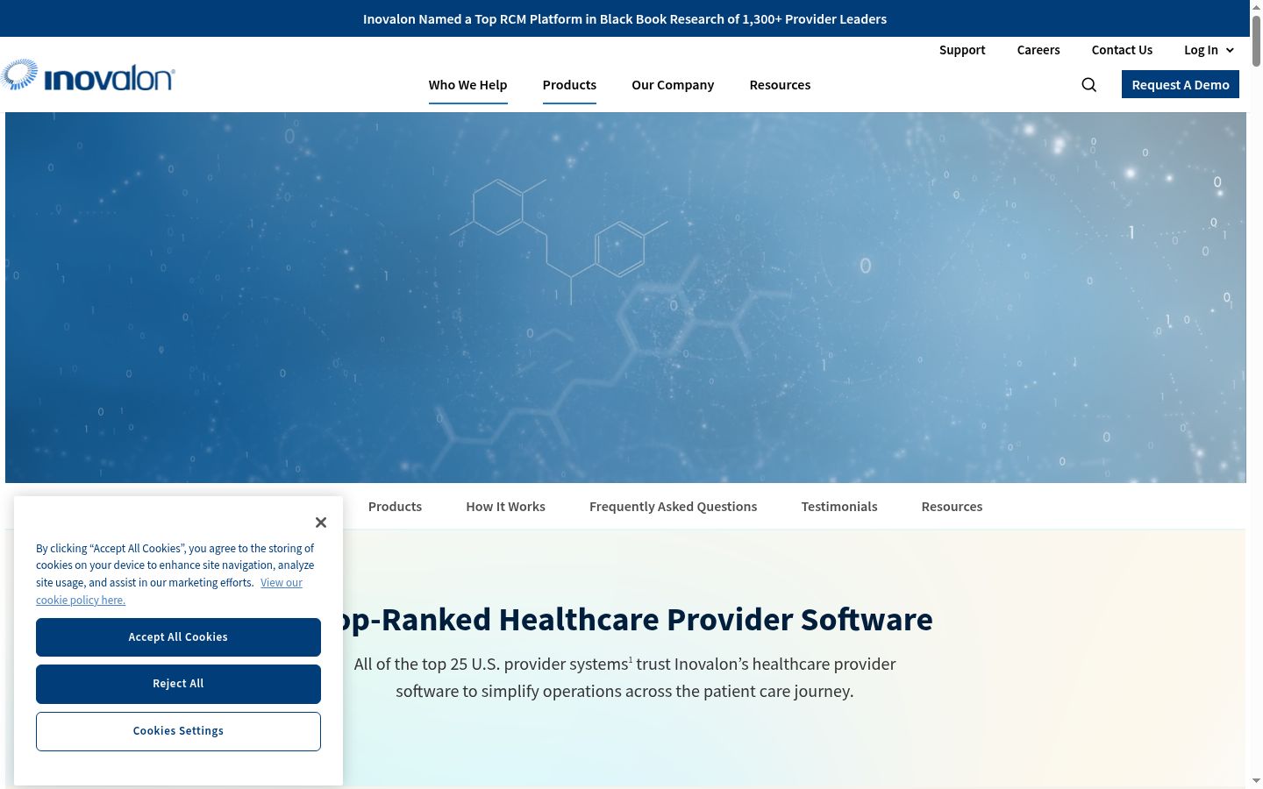This screenshot has width=1263, height=789.
Task: Go to the Support page
Action: point(962,50)
